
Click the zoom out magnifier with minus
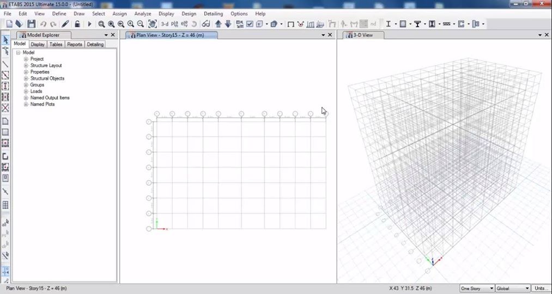140,24
